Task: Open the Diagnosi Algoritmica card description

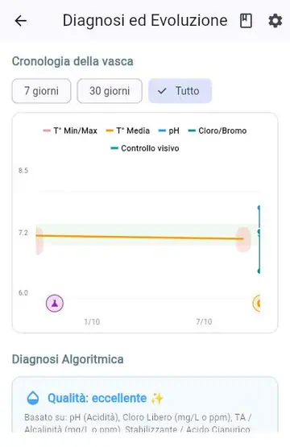Action: [138, 424]
